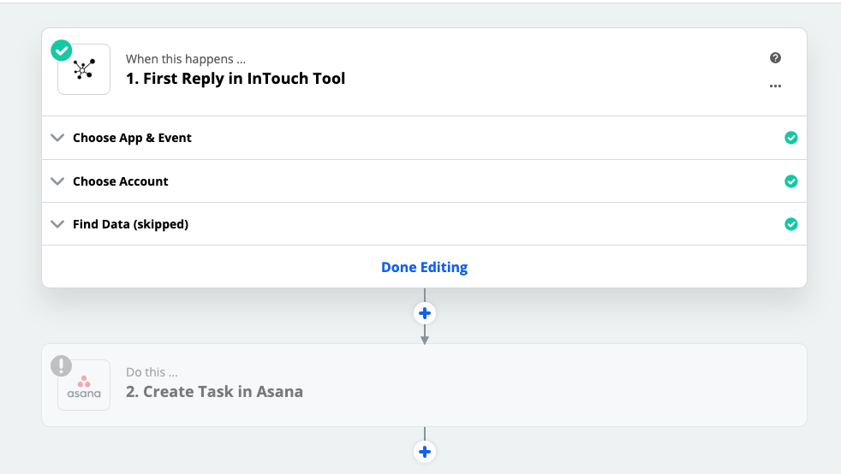
Task: Open the Choose App & Event section label
Action: click(x=132, y=138)
